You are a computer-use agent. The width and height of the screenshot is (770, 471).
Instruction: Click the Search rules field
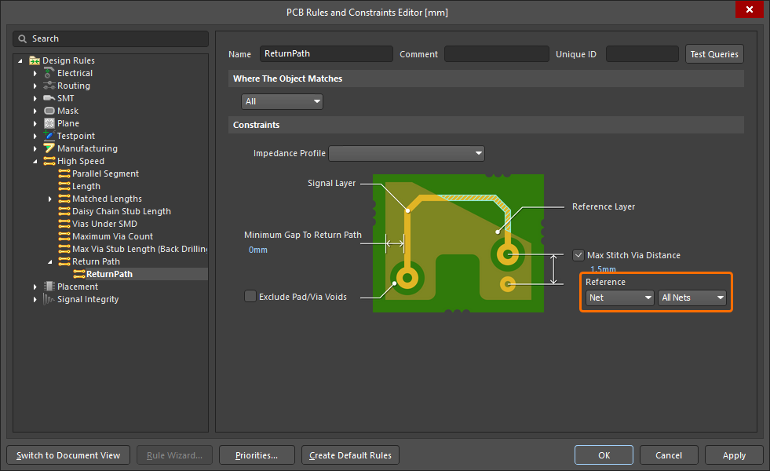(x=111, y=38)
